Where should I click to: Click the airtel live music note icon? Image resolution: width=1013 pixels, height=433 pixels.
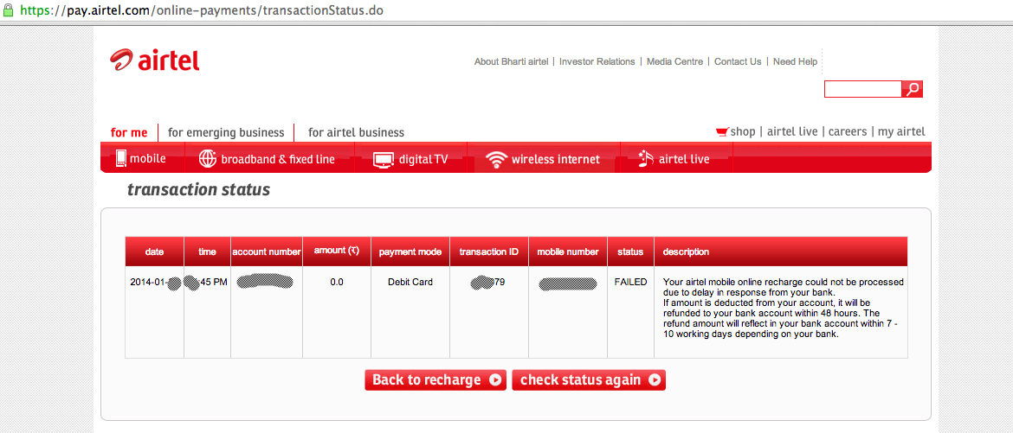tap(645, 159)
